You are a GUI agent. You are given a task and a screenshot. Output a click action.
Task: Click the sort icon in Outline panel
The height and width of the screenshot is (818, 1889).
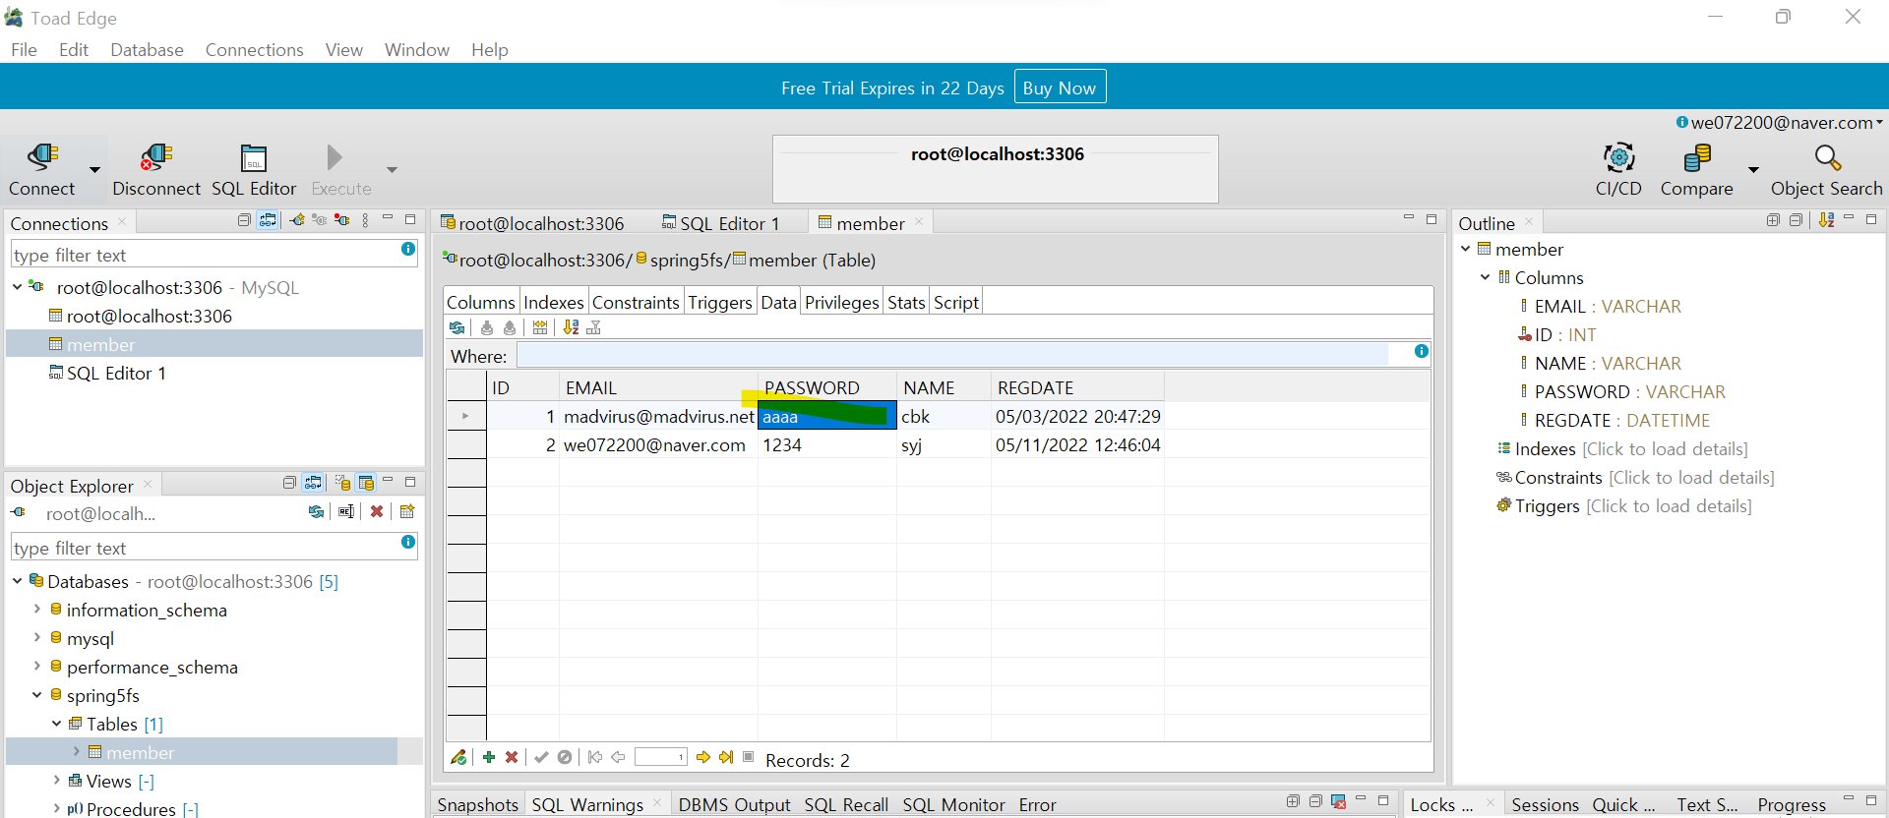[1826, 220]
